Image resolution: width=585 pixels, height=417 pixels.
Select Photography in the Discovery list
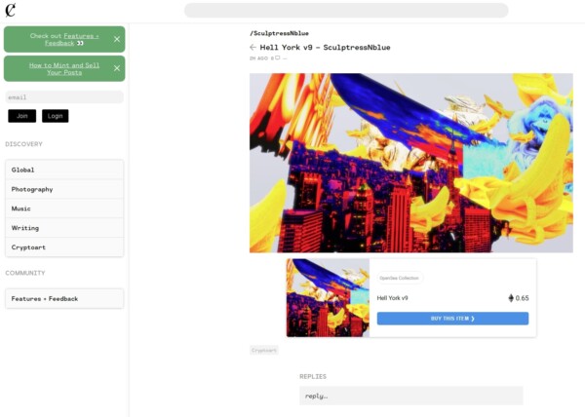(64, 189)
